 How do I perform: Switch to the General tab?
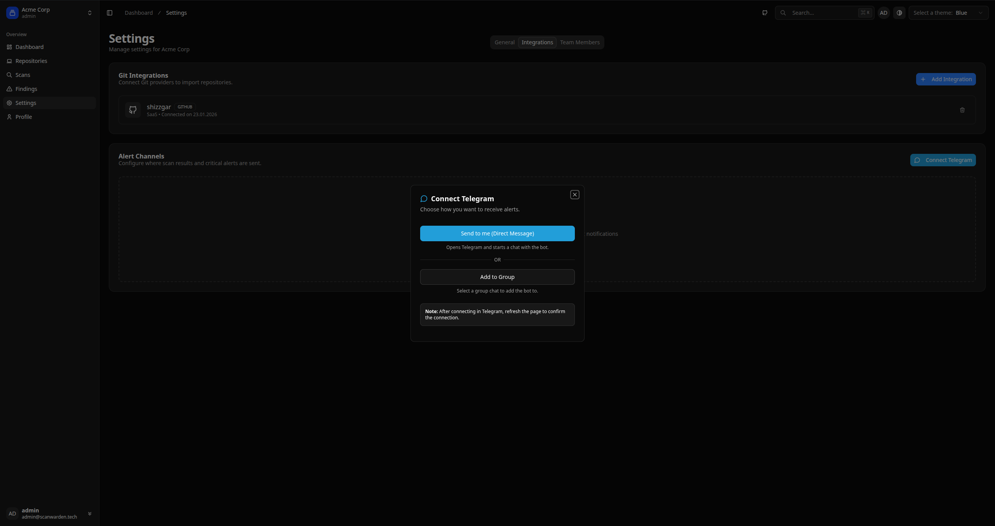click(x=504, y=42)
